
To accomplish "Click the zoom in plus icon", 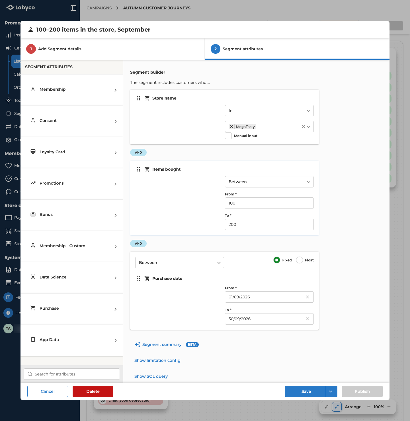I will pos(369,407).
